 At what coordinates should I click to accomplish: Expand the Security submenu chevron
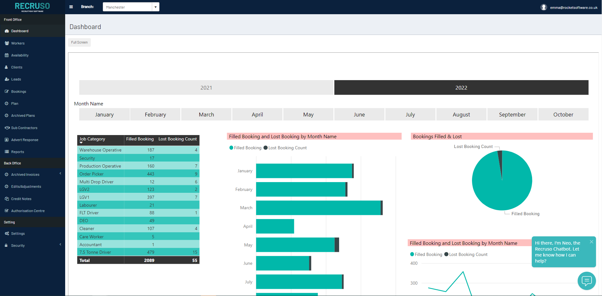(60, 245)
